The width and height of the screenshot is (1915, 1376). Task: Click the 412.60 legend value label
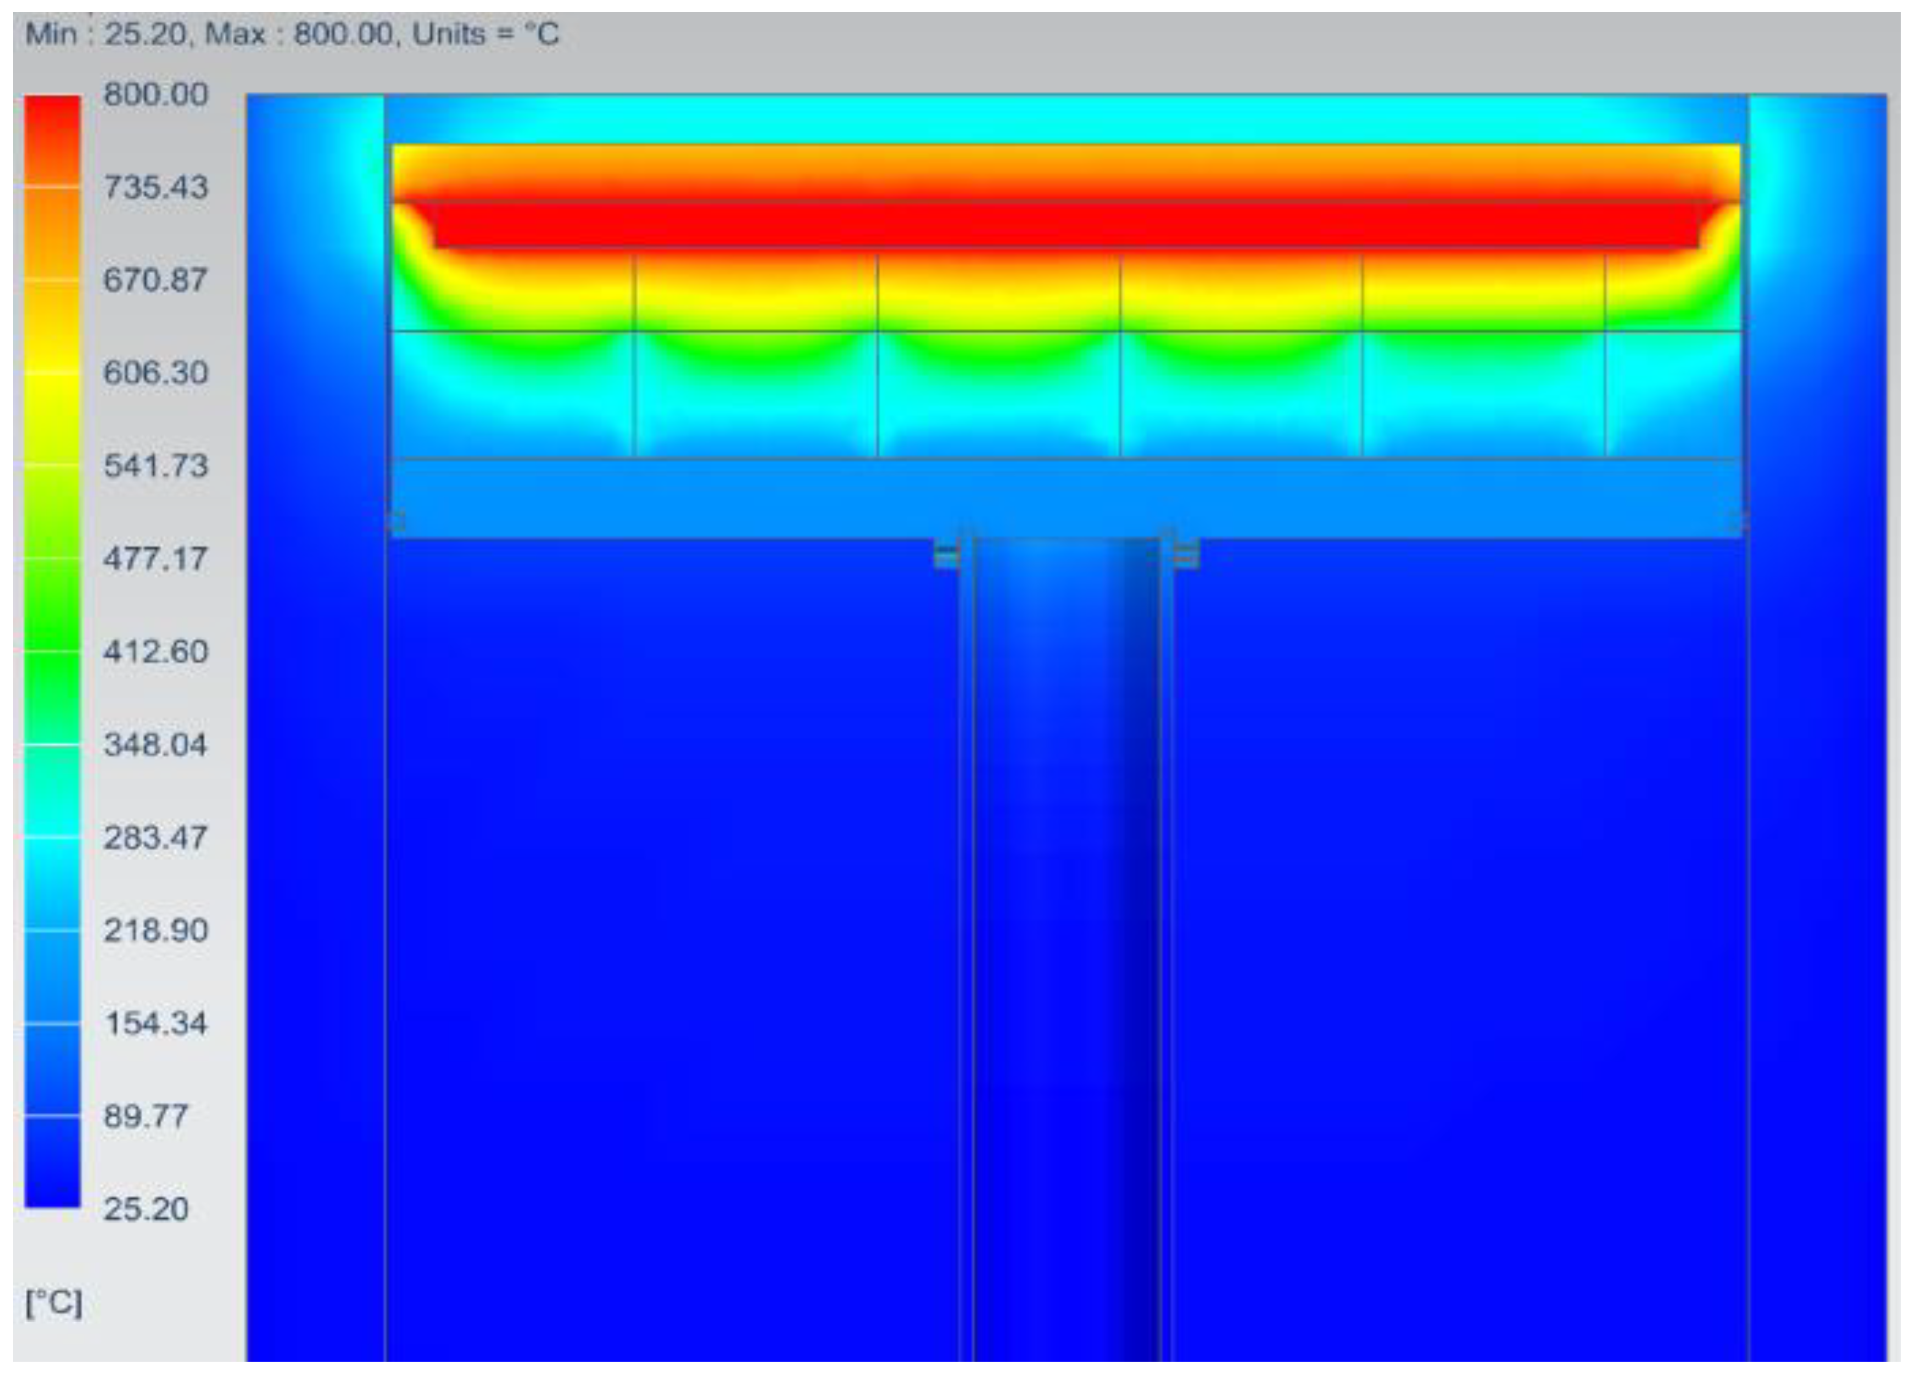pyautogui.click(x=155, y=651)
